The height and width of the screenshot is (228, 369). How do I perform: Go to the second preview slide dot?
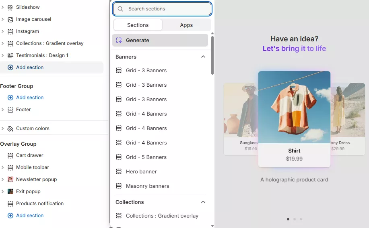click(295, 219)
